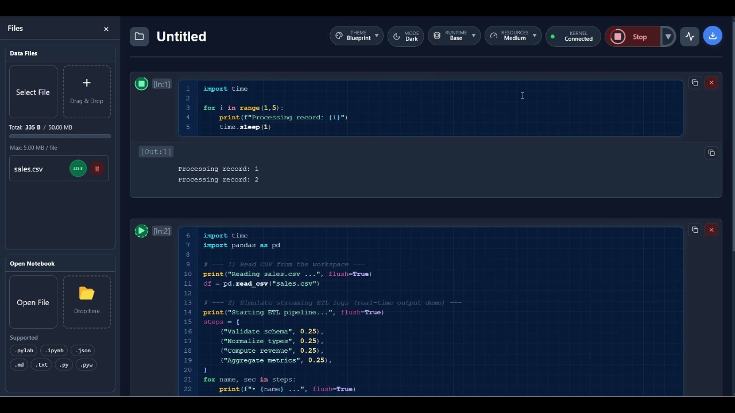Image resolution: width=735 pixels, height=413 pixels.
Task: Copy code of cell In:2
Action: pyautogui.click(x=695, y=229)
